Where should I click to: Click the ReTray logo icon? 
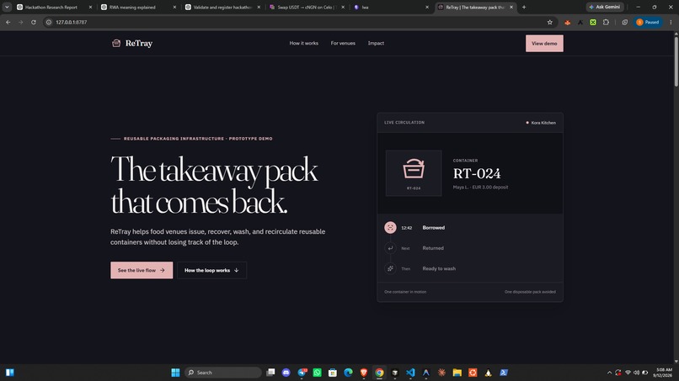116,43
